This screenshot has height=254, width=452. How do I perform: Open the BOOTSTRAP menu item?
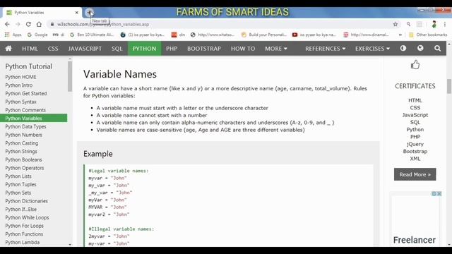[204, 49]
